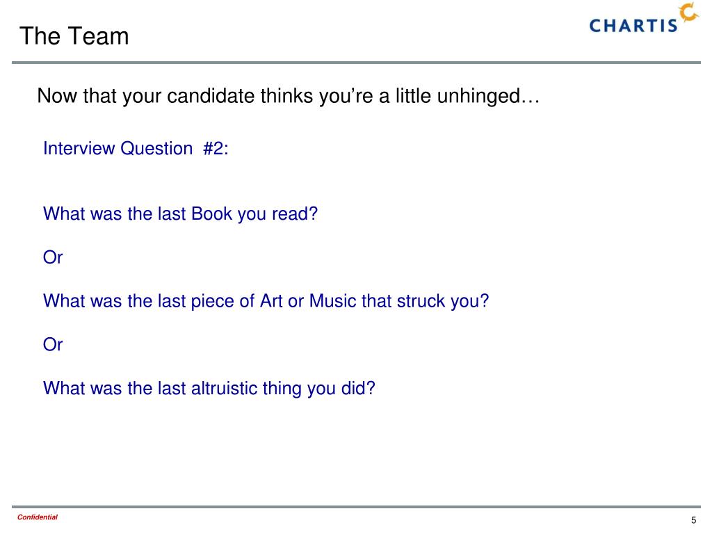Click the #2 number in the heading
712x534 pixels.
(216, 149)
